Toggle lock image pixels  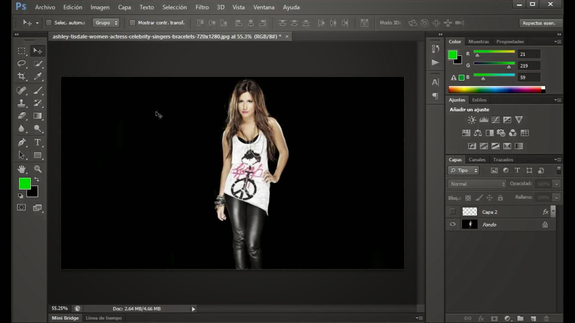tap(479, 198)
